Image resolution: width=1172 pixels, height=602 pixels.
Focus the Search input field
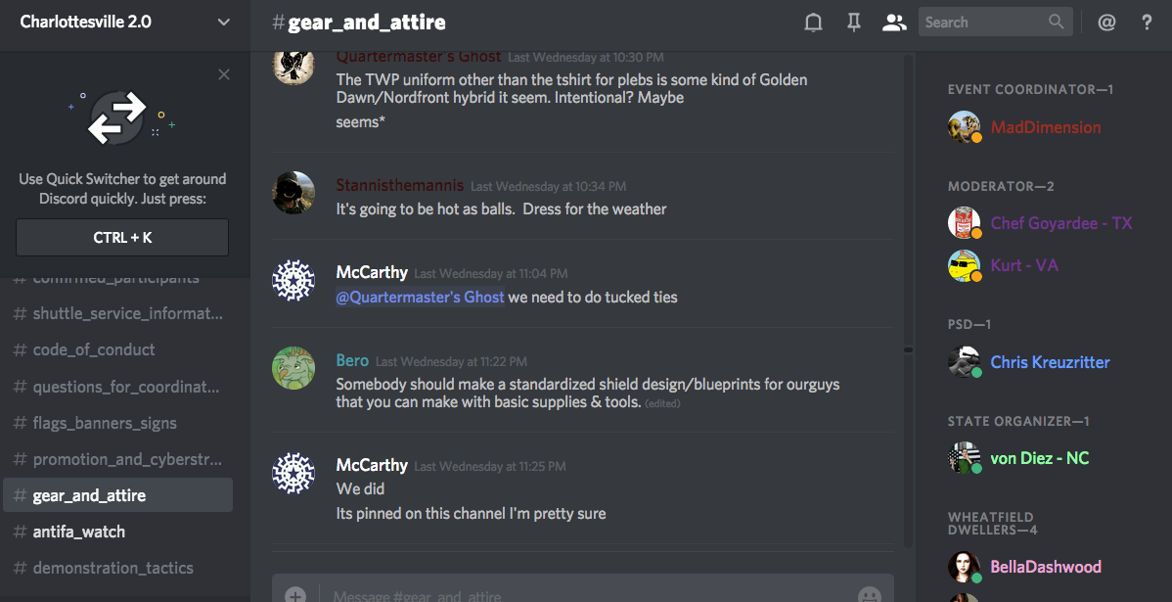[x=983, y=23]
